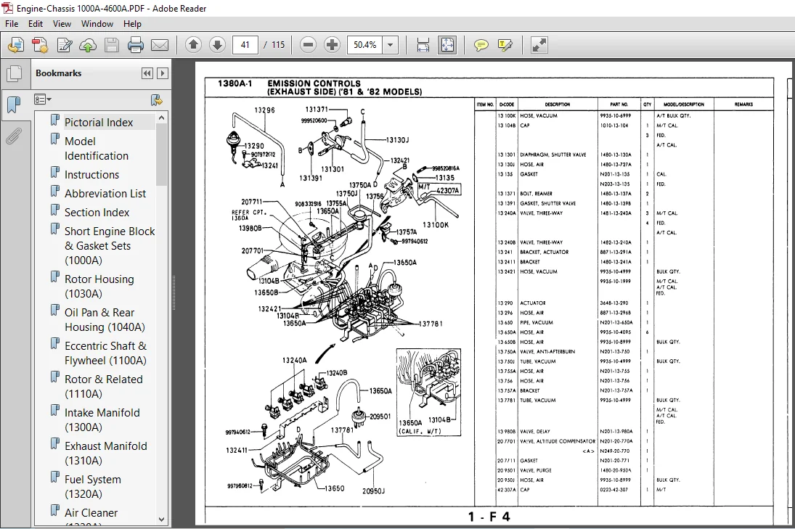Open the Pictorial Index bookmark
This screenshot has height=529, width=795.
click(x=99, y=122)
